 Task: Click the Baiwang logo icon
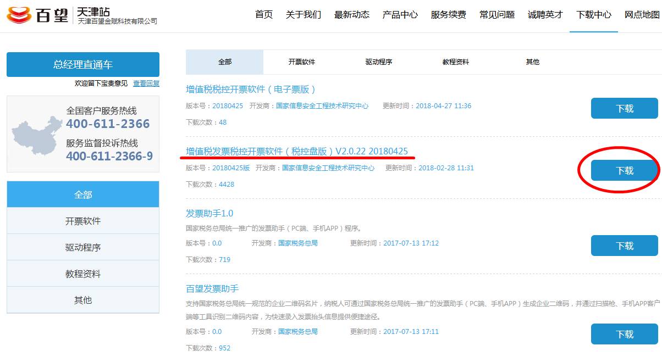[x=19, y=15]
